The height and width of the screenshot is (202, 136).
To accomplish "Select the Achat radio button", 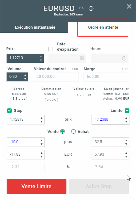I will pyautogui.click(x=73, y=132).
